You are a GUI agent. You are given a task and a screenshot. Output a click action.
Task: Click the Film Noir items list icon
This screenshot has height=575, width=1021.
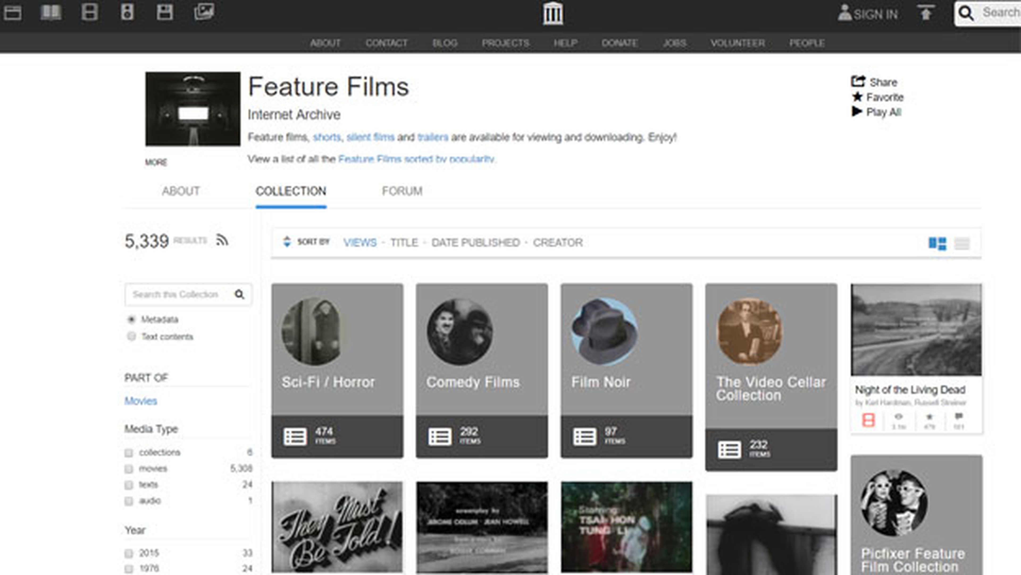point(584,437)
